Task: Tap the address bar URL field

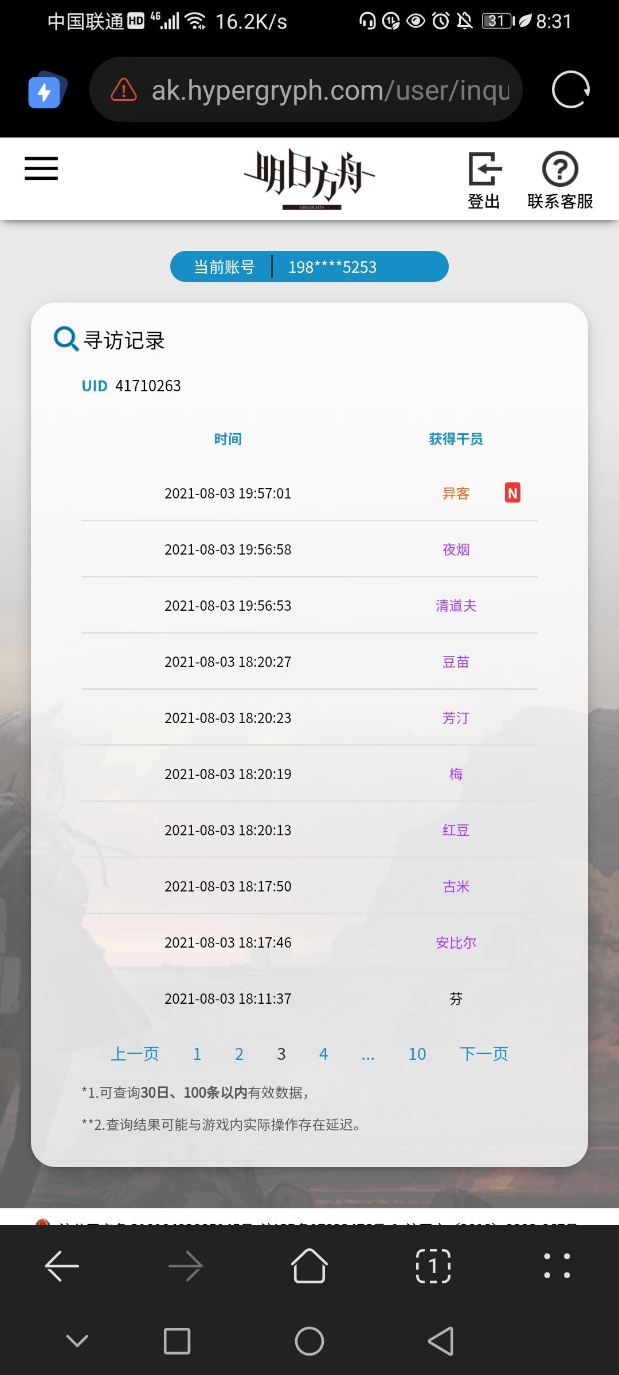Action: (306, 90)
